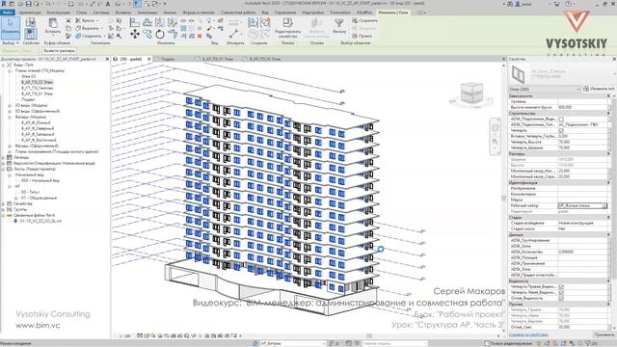Switch to the В_АР_ПЭ_01 Этаж view tab
The image size is (617, 347).
[x=218, y=59]
